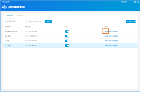
Task: Click 删除 delete for the 2021-02-08 17:16 plan
Action: [110, 41]
